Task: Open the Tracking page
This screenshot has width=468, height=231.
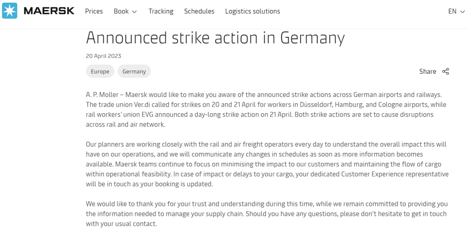Action: tap(161, 11)
